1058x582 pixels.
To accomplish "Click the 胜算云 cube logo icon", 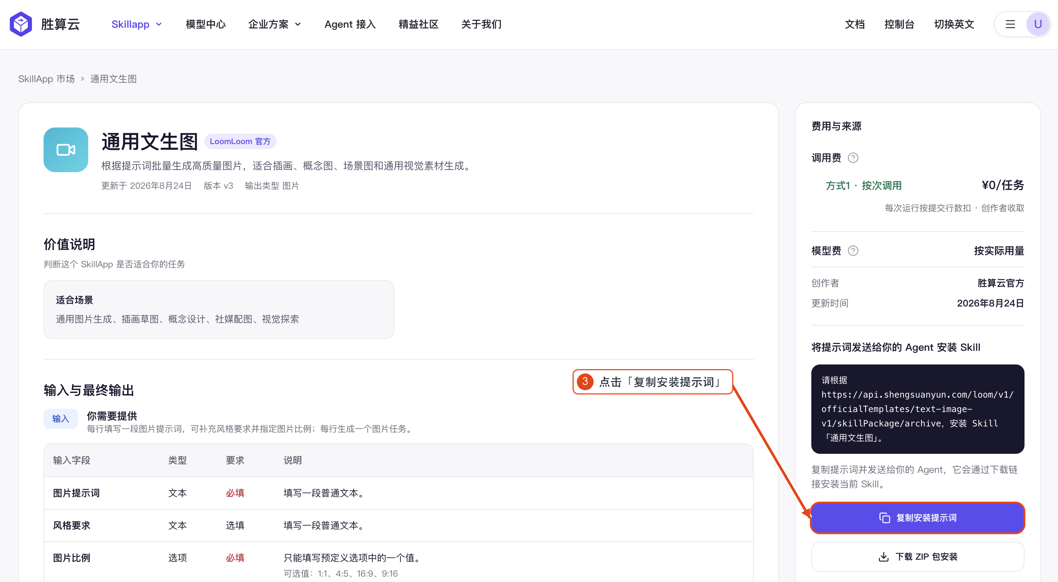I will tap(21, 24).
